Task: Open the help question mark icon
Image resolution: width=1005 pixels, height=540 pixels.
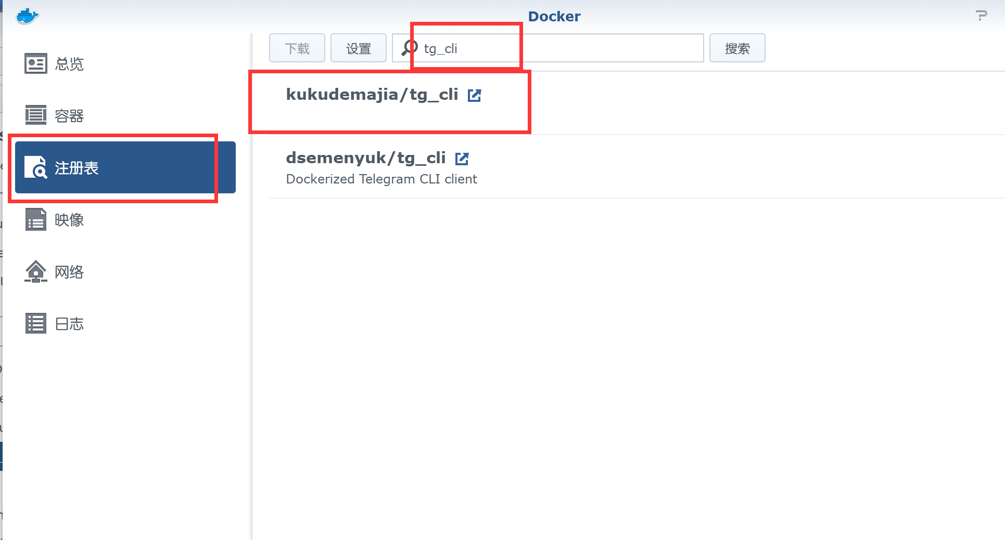Action: click(x=981, y=16)
